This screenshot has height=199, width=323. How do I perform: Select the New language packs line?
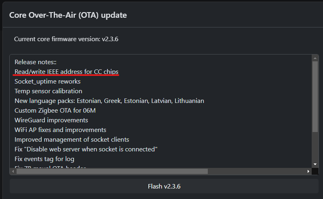pyautogui.click(x=109, y=101)
